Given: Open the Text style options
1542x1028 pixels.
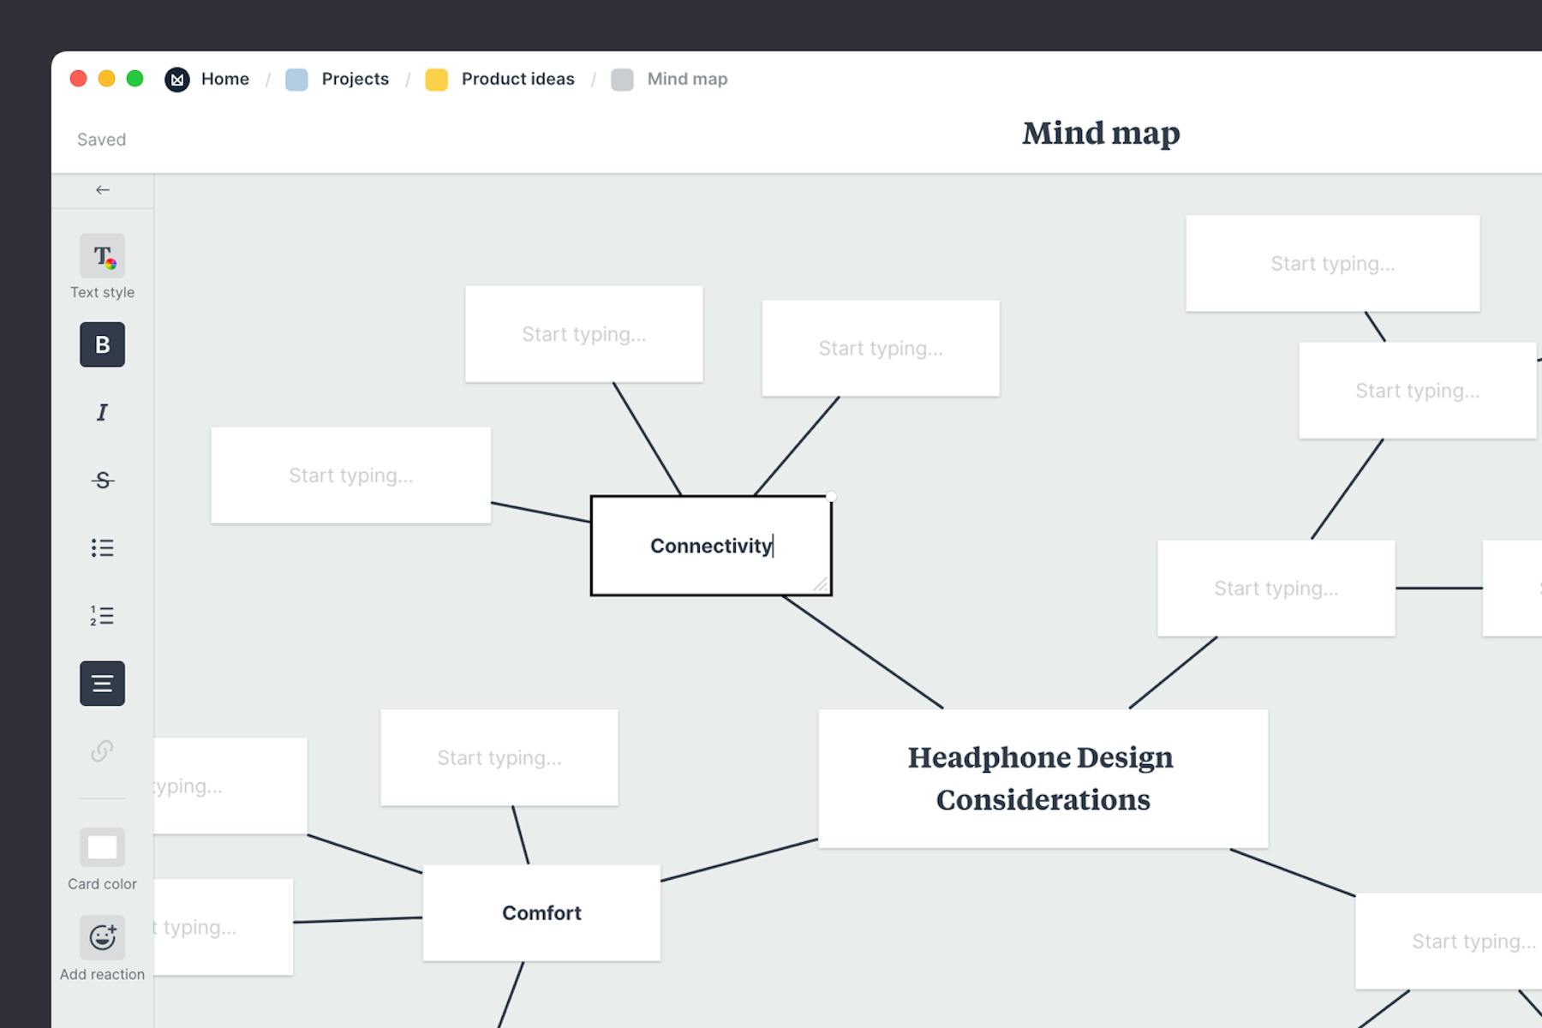Looking at the screenshot, I should 102,257.
